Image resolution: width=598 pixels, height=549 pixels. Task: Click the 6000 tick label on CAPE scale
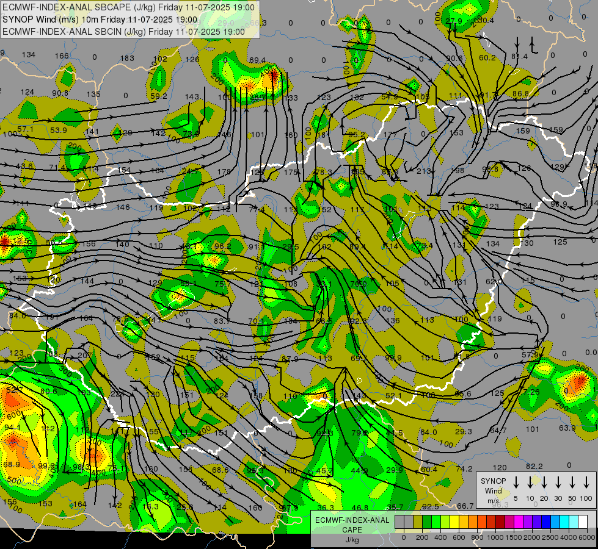click(x=586, y=537)
